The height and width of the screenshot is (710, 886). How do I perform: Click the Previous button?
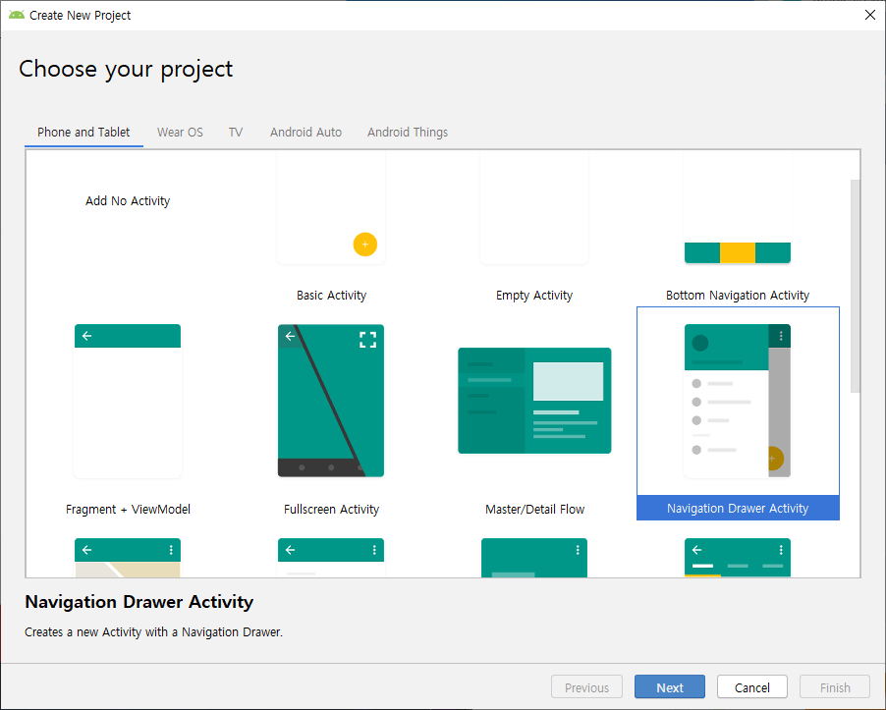586,687
